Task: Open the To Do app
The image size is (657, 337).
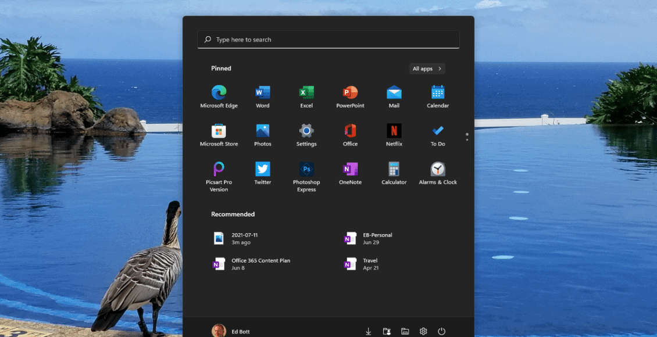Action: 438,135
